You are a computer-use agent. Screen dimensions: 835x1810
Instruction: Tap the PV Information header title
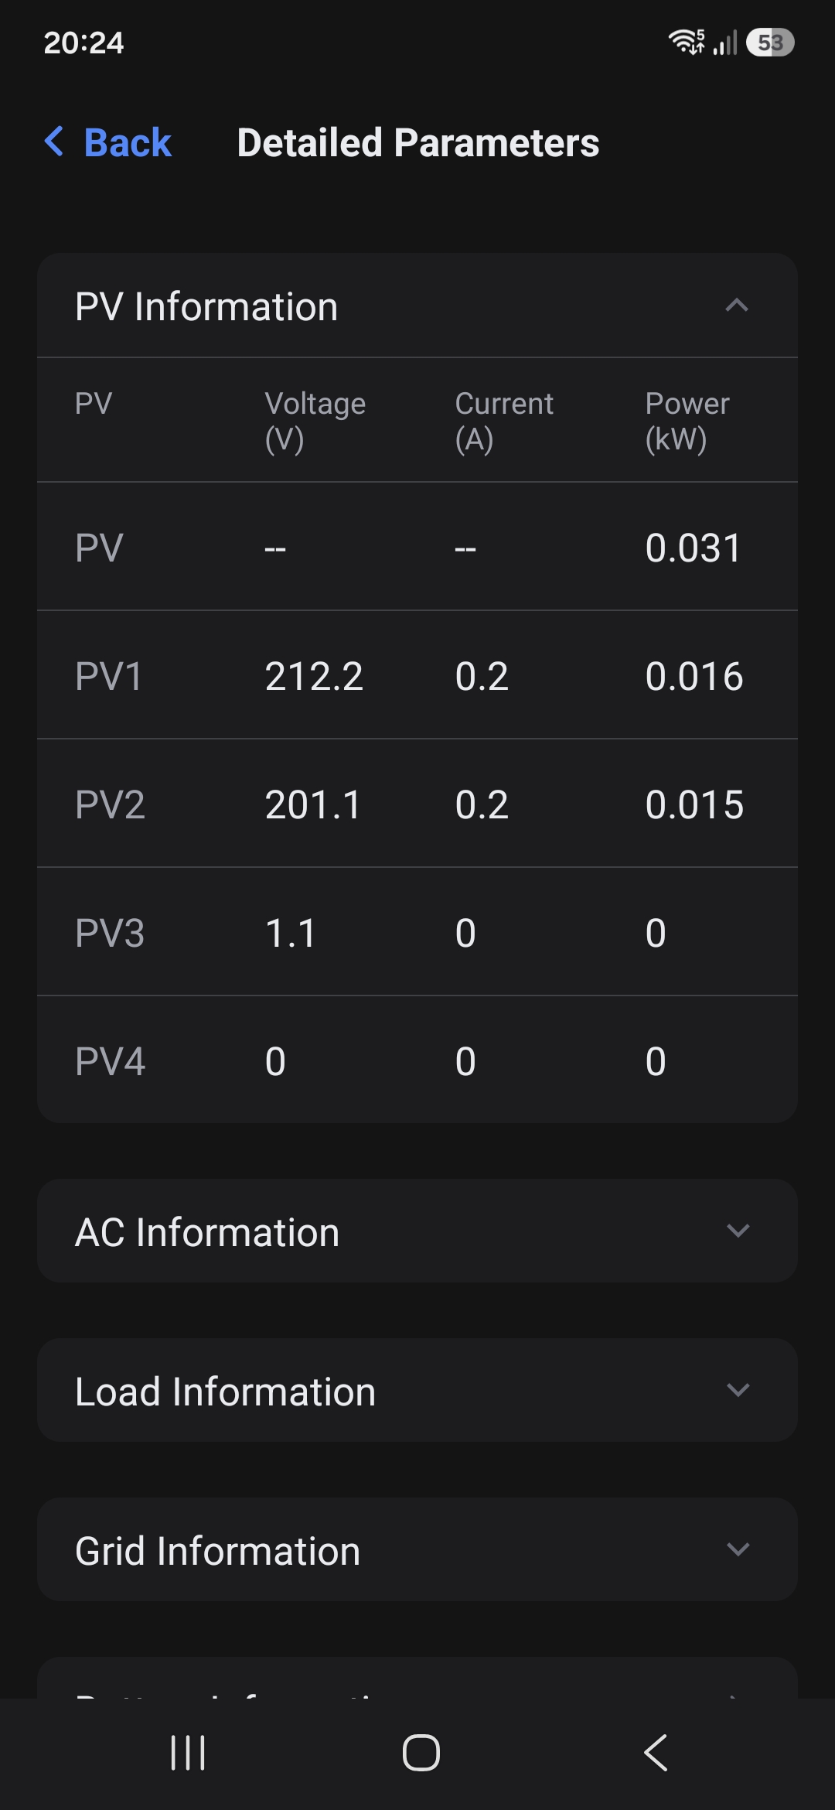pyautogui.click(x=206, y=306)
